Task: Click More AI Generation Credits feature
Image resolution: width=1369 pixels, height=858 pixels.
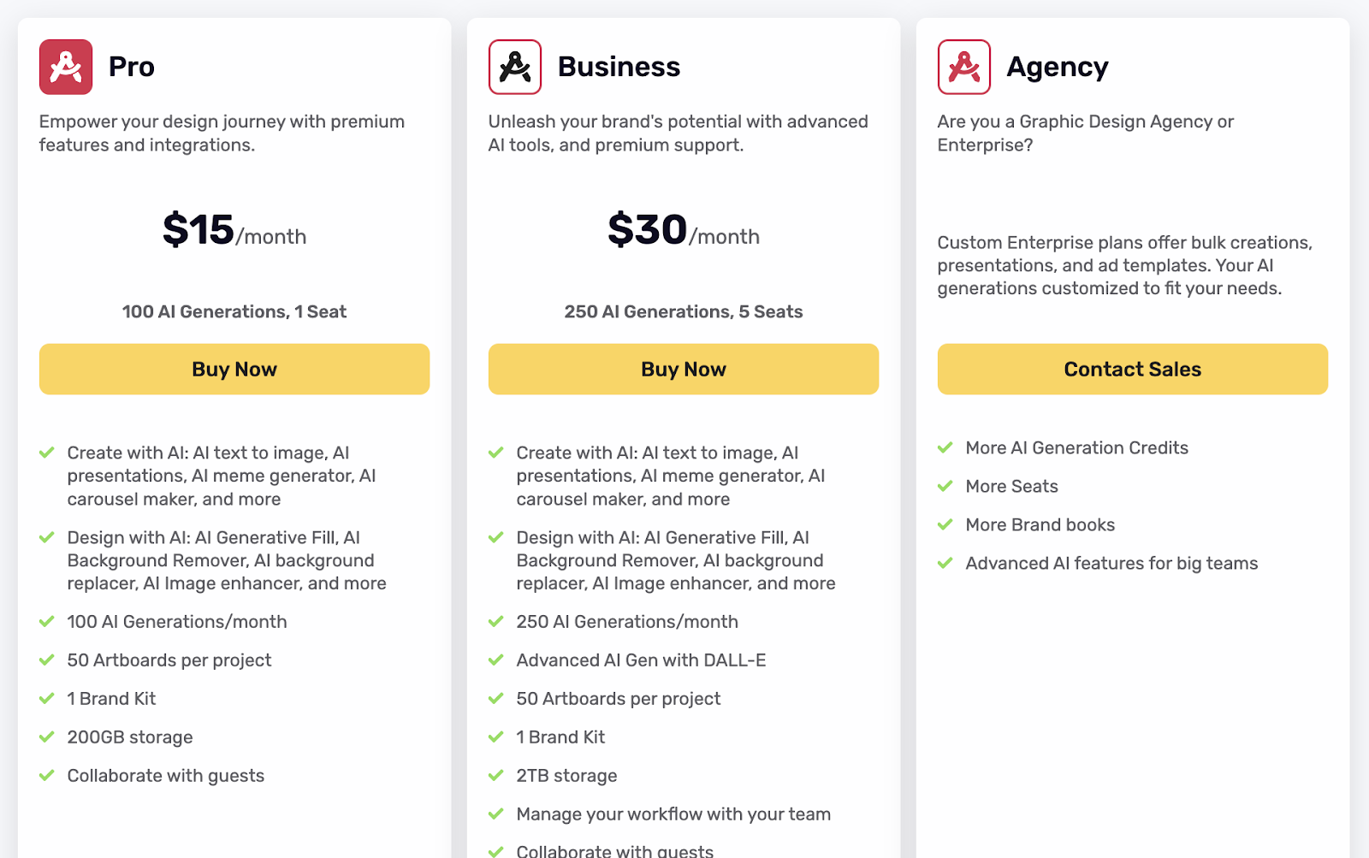Action: pos(1076,448)
